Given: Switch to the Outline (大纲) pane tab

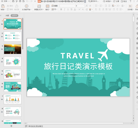Looking at the screenshot, I should point(7,16).
